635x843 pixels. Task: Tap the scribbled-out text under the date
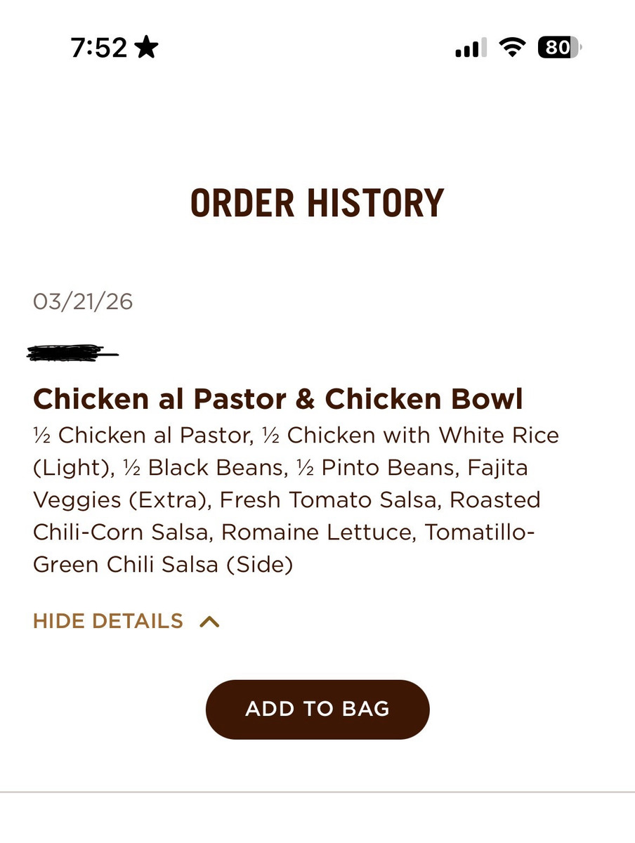coord(72,352)
